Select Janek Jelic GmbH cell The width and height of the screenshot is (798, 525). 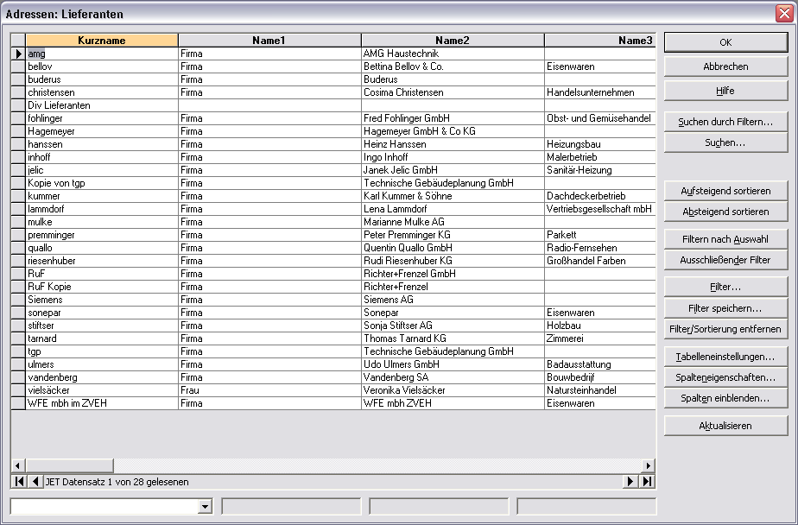point(453,170)
